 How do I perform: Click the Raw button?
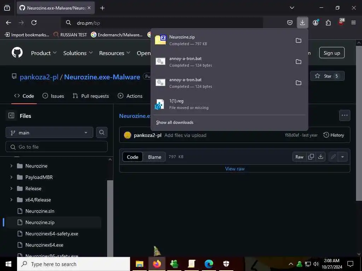click(299, 157)
